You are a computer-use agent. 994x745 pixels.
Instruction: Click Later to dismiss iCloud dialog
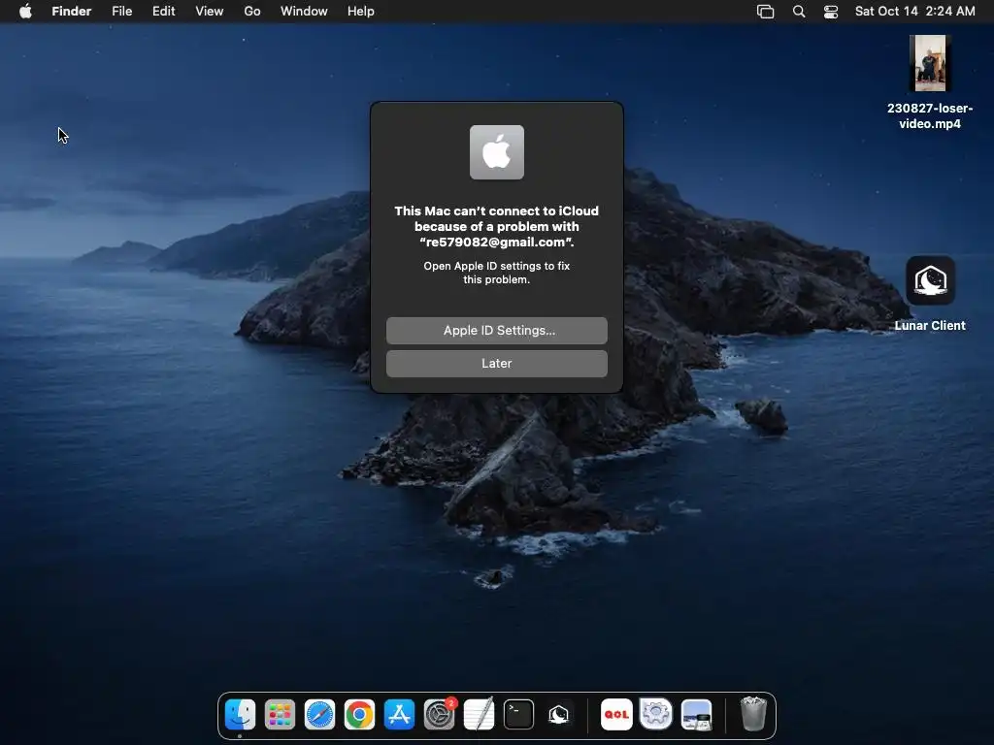pyautogui.click(x=496, y=364)
